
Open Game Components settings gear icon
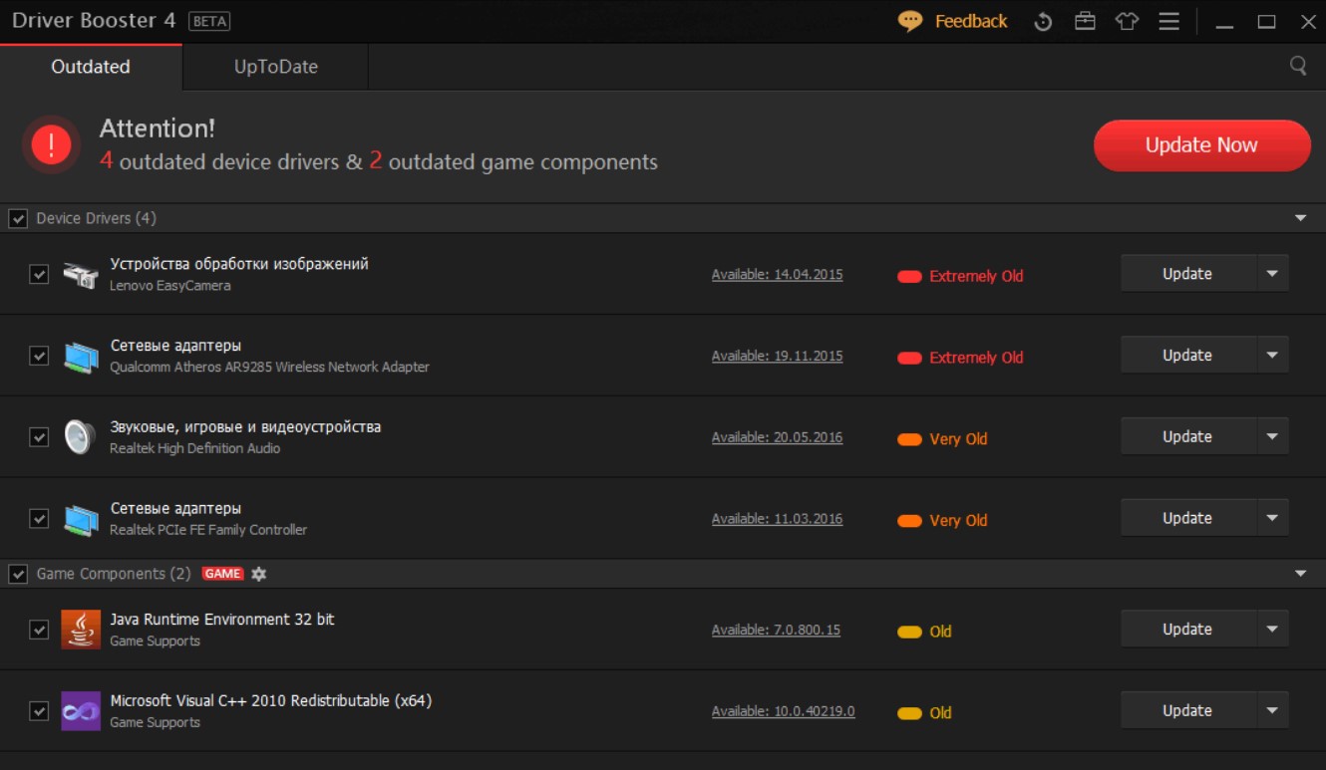[x=259, y=574]
